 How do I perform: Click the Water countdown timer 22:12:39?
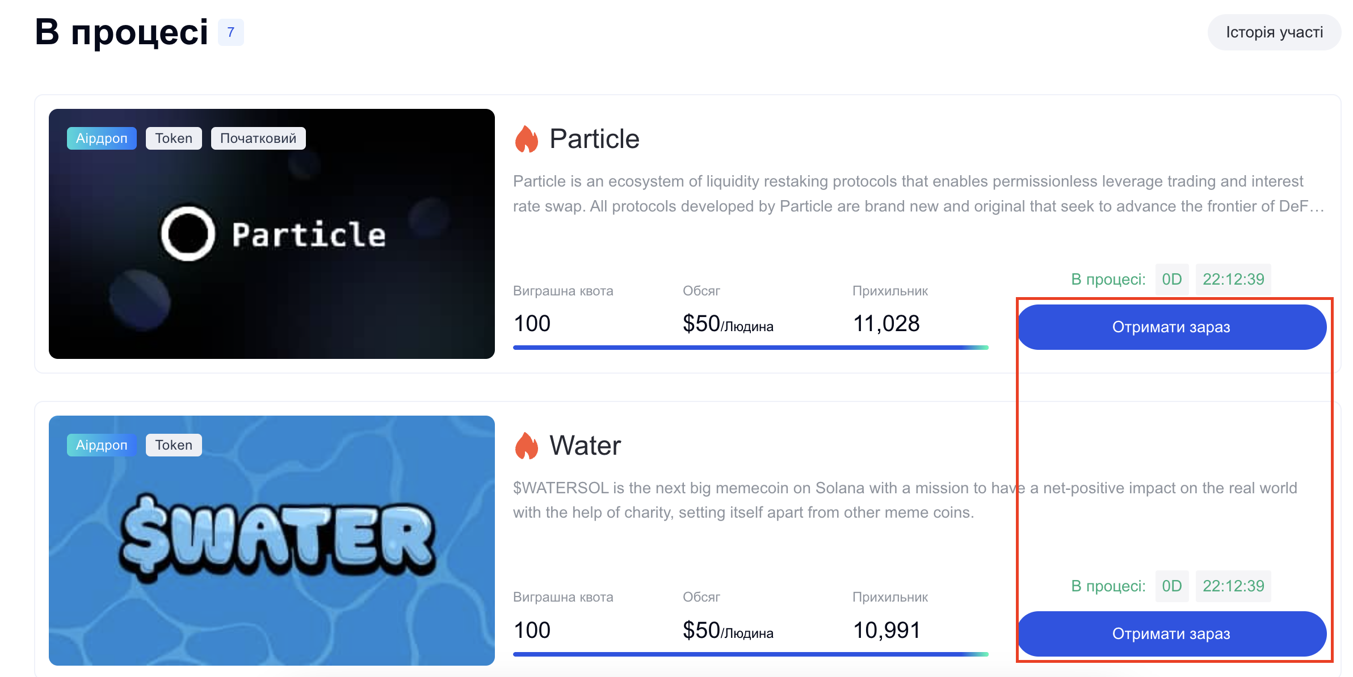coord(1233,586)
